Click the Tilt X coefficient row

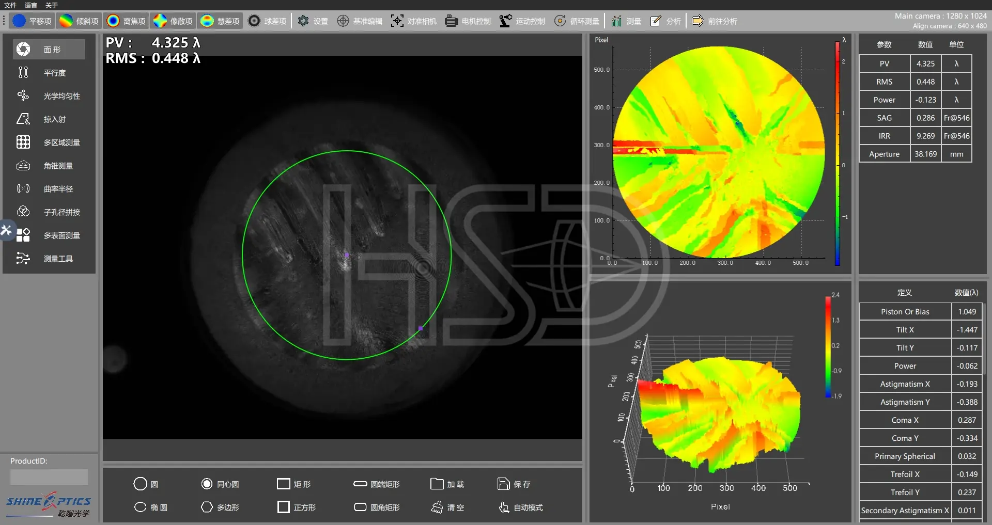point(921,330)
